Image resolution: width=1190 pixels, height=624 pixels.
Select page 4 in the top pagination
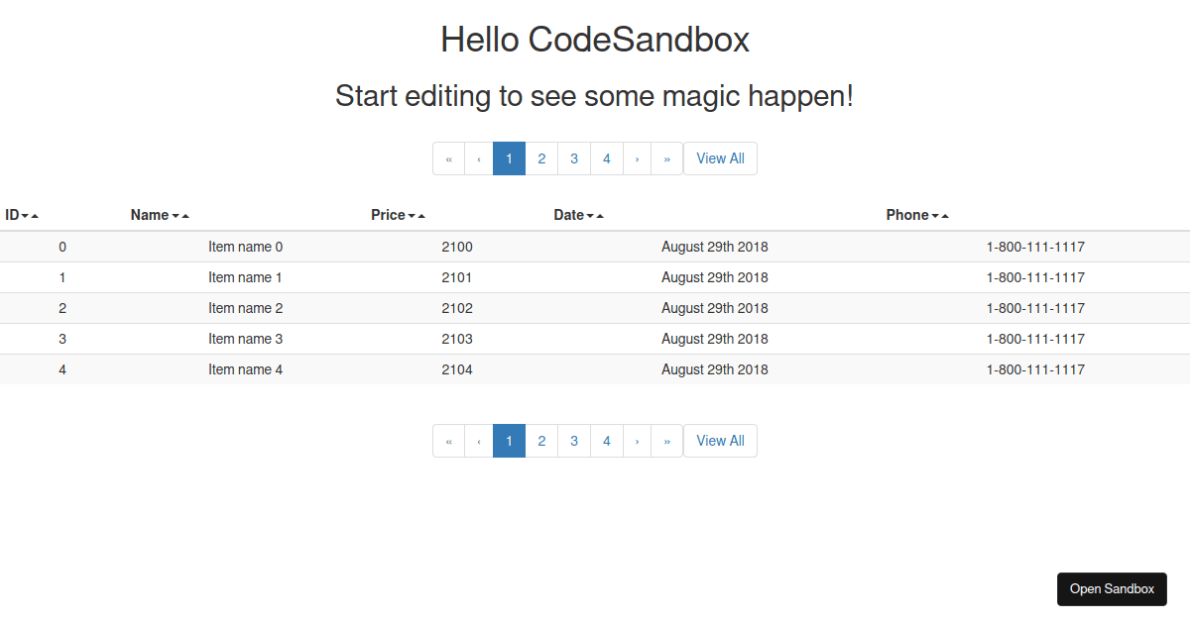point(606,158)
